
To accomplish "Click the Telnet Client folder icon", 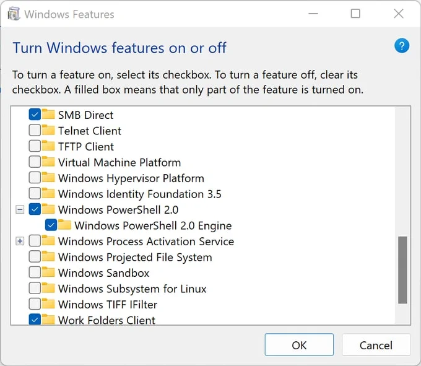I will (x=48, y=130).
